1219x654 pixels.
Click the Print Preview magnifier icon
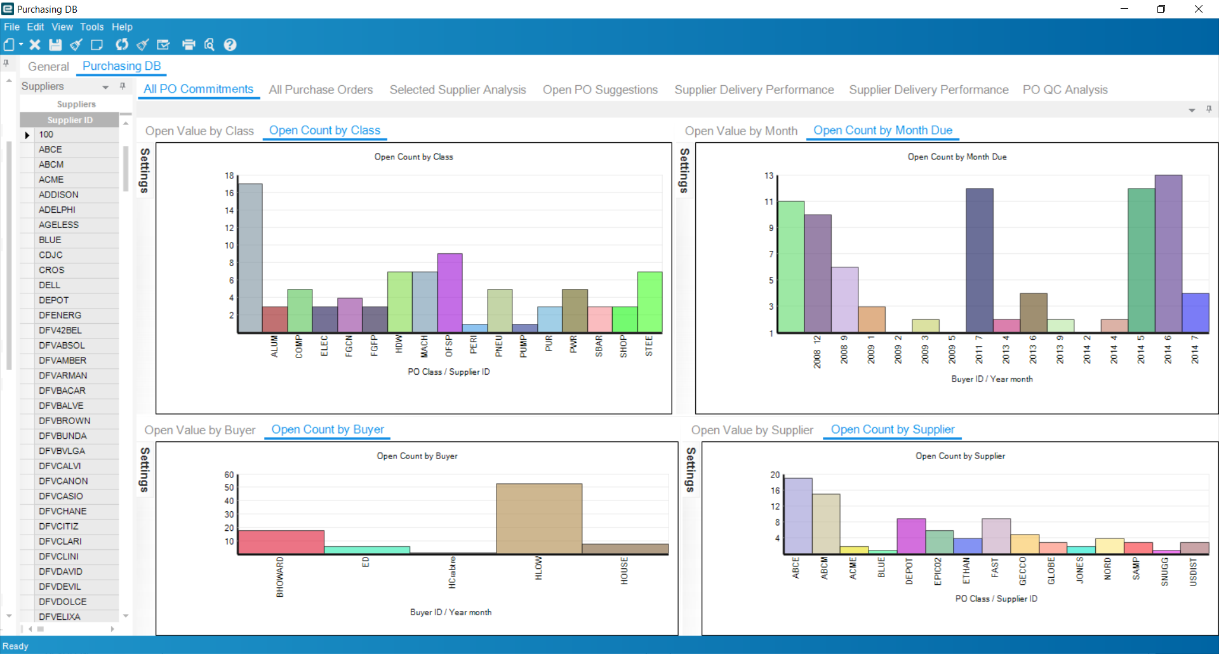coord(209,44)
